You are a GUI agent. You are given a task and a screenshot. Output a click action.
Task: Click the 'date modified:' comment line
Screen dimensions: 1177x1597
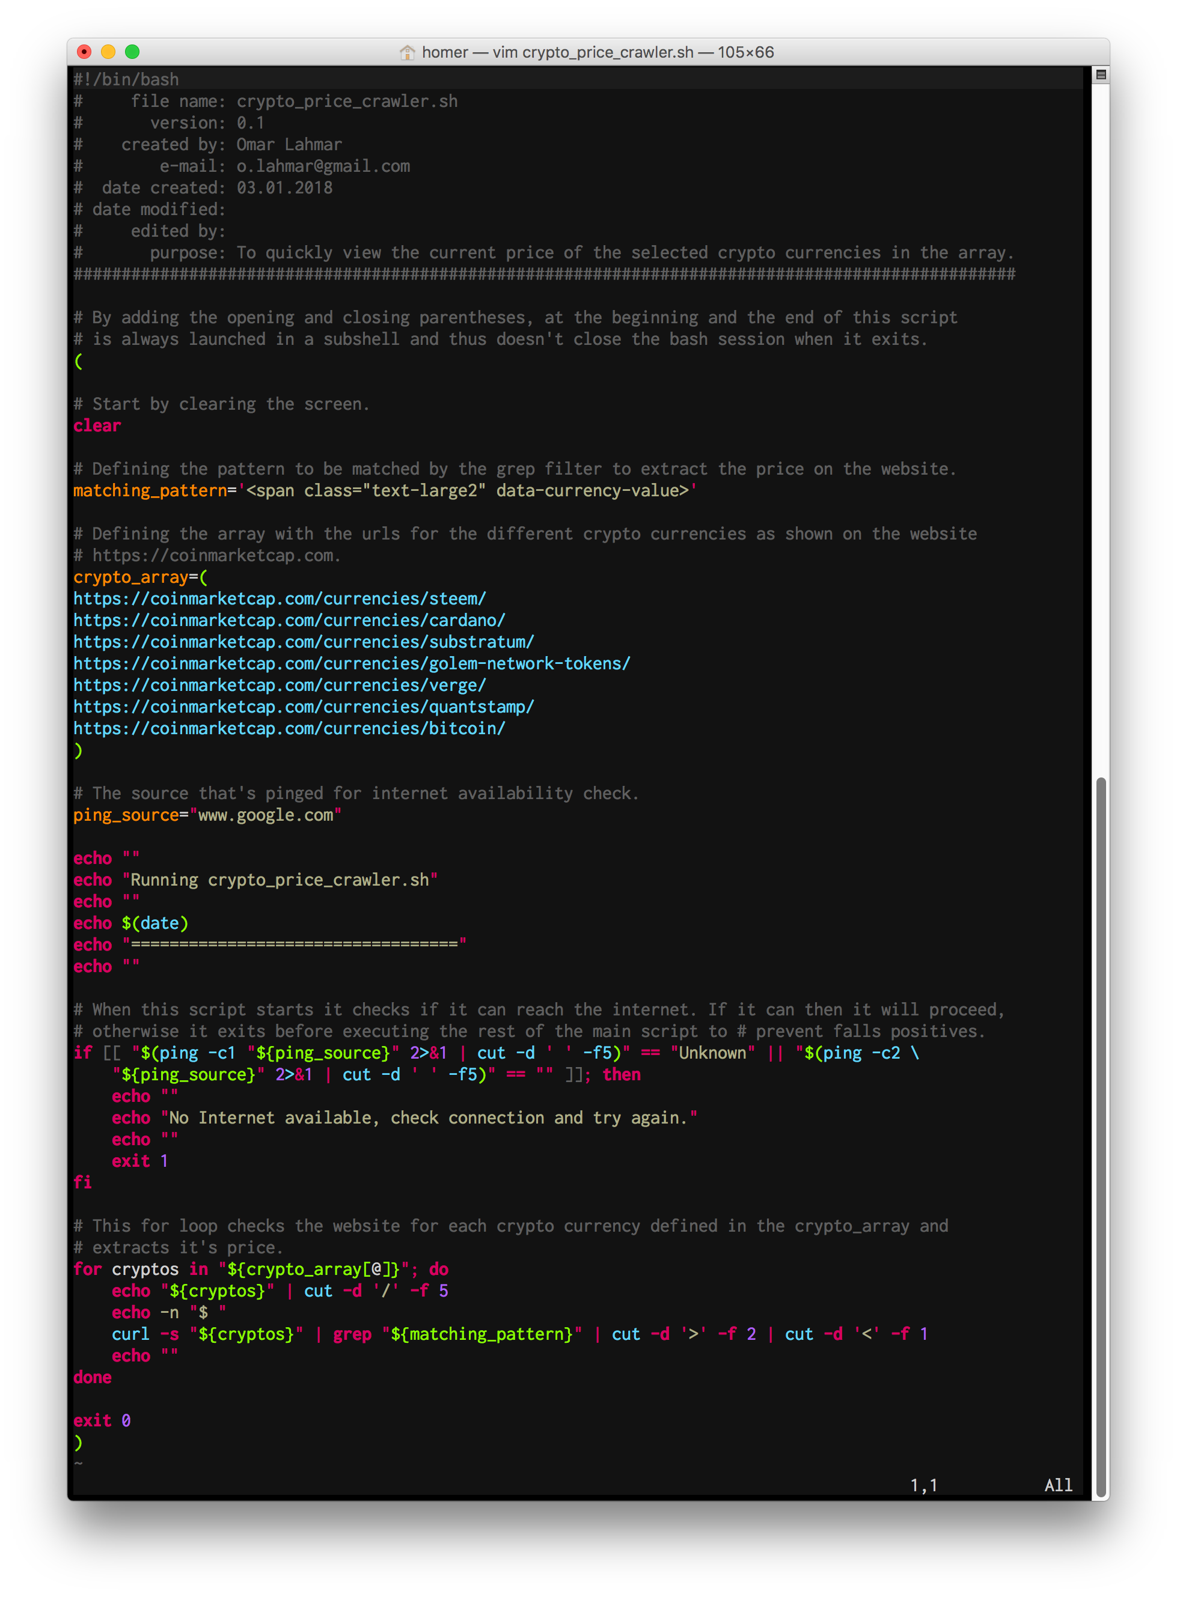[150, 209]
